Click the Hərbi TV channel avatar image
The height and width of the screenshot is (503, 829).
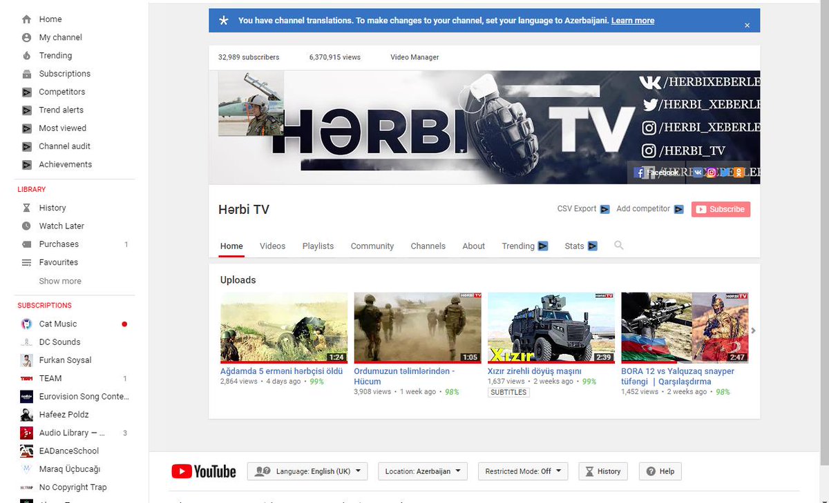(250, 103)
